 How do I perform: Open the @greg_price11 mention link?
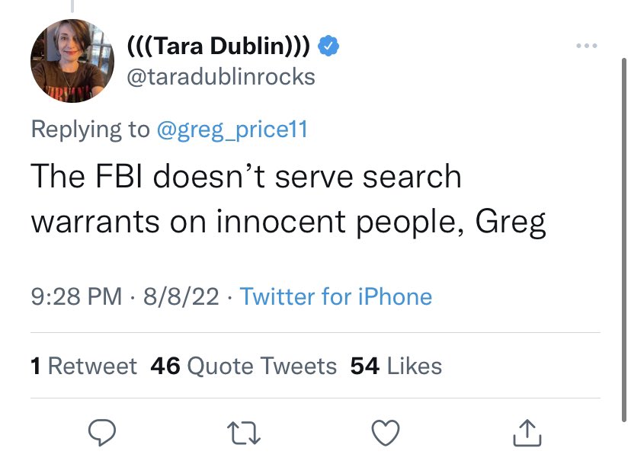(232, 129)
